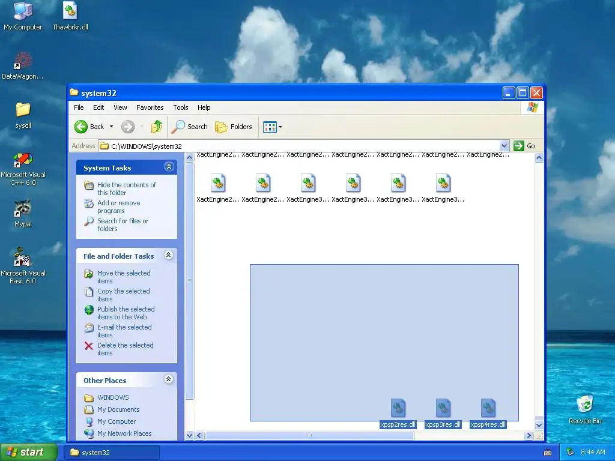The image size is (615, 461).
Task: Click file list scroll up arrow
Action: point(539,158)
